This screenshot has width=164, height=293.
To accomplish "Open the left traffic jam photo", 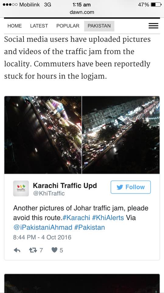I will (x=43, y=135).
